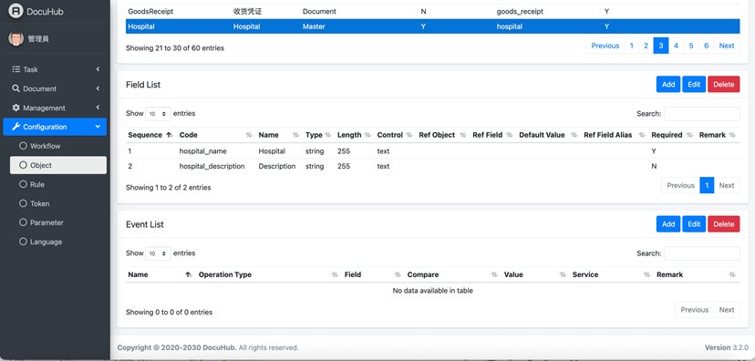Sort Field List by Ref Field Alias
The image size is (755, 361).
tap(615, 135)
